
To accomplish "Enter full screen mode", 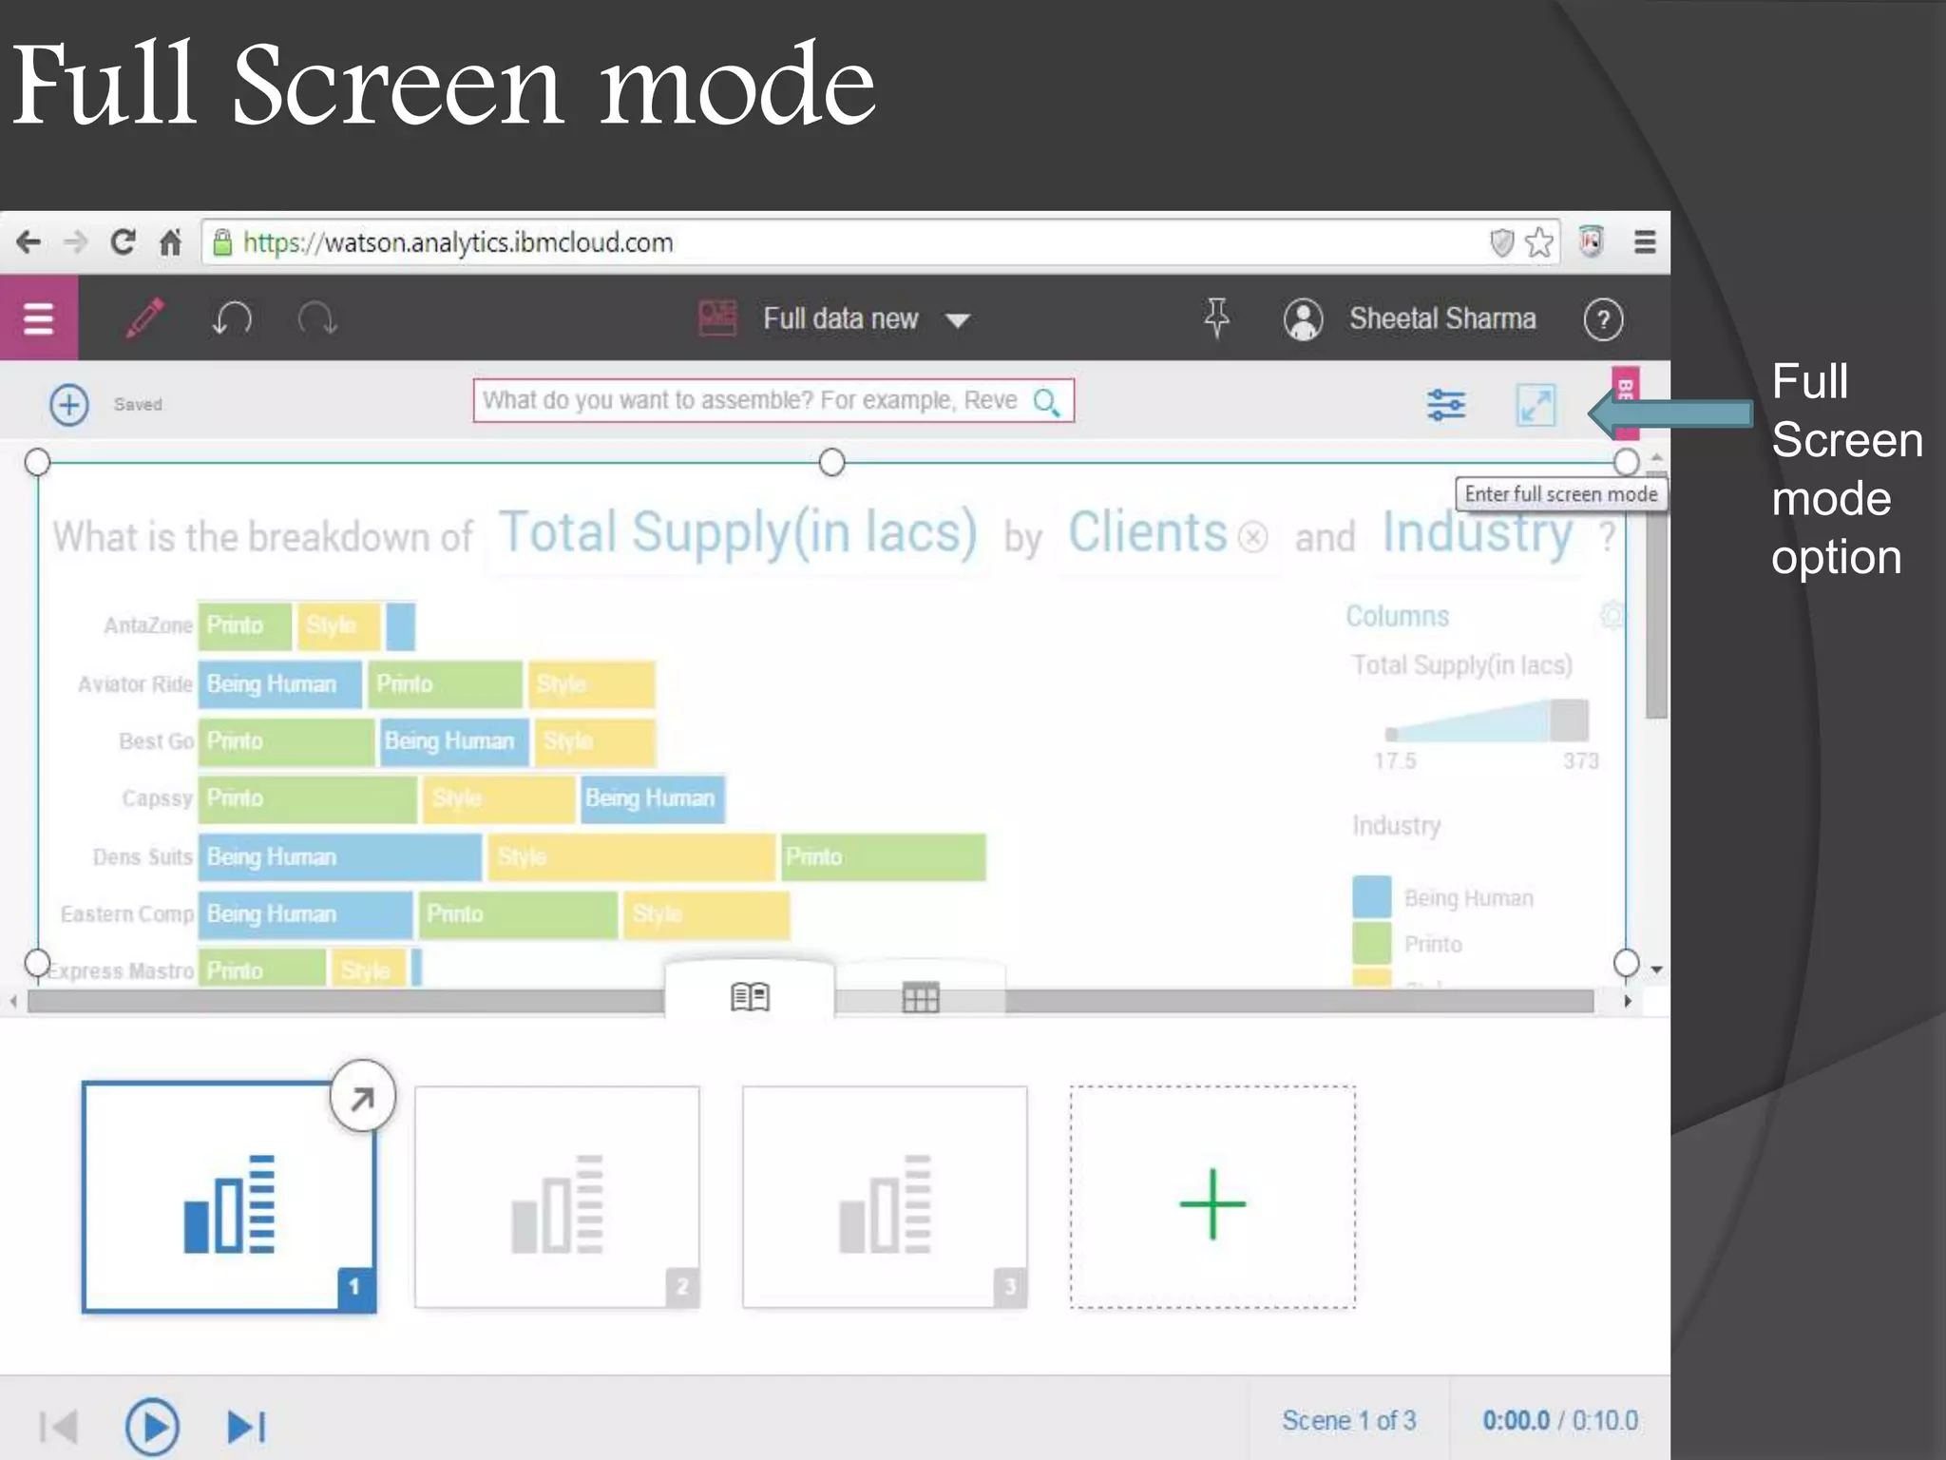I will (1536, 405).
